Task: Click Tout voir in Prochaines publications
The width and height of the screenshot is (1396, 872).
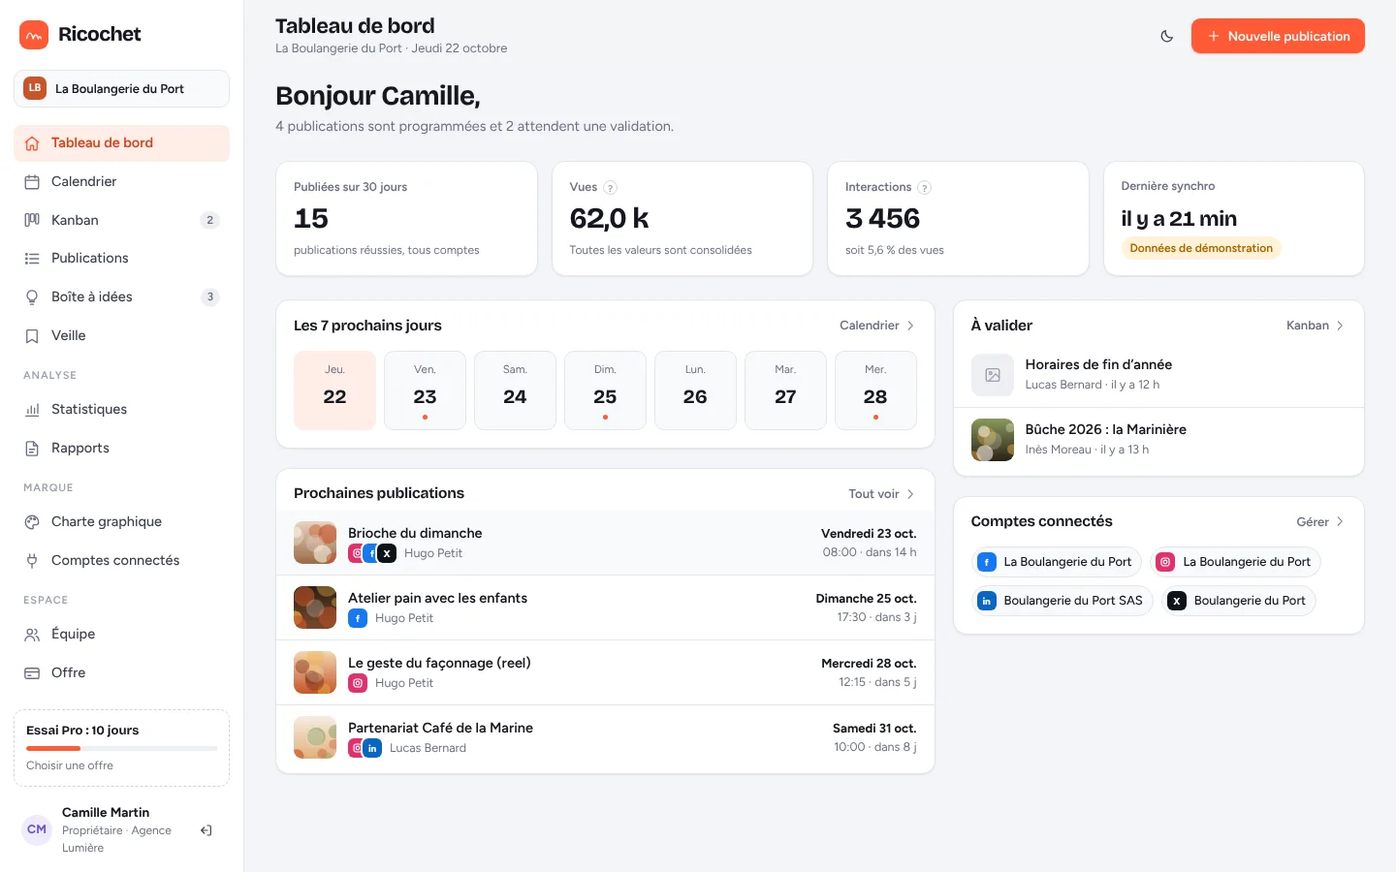Action: pos(881,494)
